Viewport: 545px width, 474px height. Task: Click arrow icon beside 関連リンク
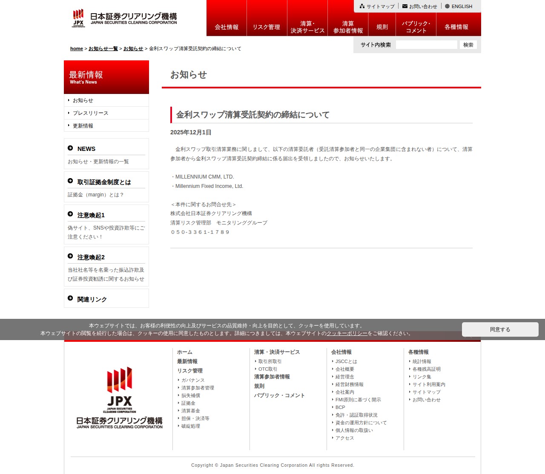click(x=71, y=298)
